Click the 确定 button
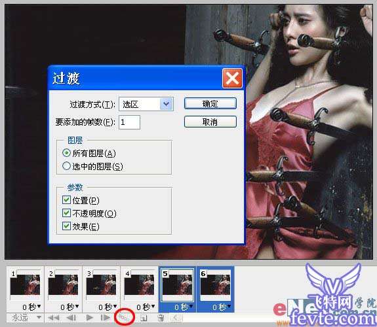Viewport: 377px width, 327px height. tap(210, 103)
